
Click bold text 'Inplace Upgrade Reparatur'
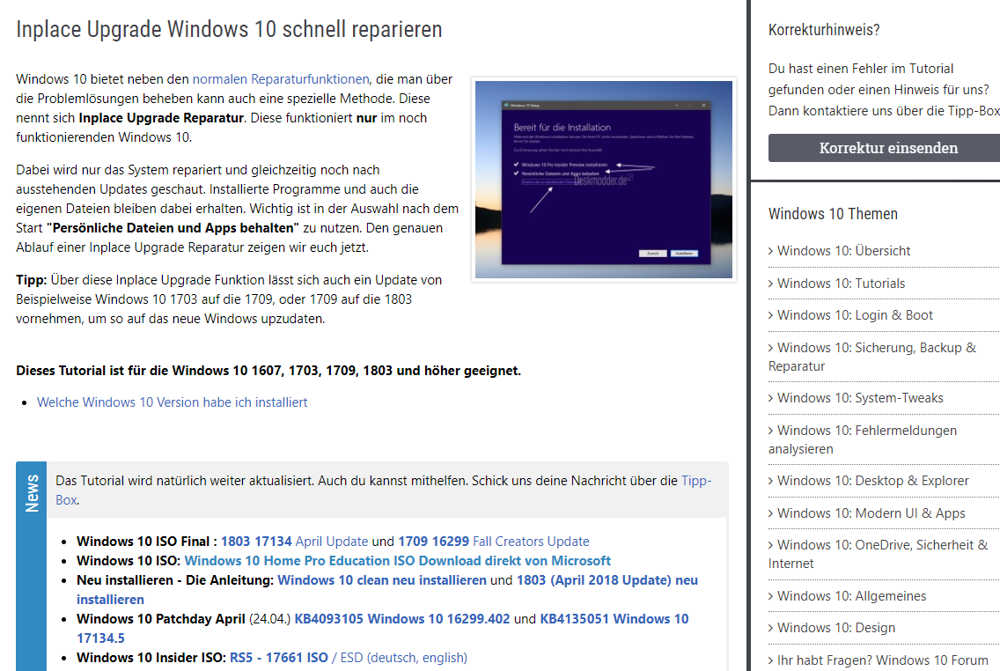pyautogui.click(x=161, y=118)
